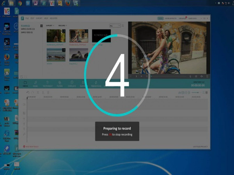Click the timeline zoom out minus icon

pyautogui.click(x=186, y=92)
